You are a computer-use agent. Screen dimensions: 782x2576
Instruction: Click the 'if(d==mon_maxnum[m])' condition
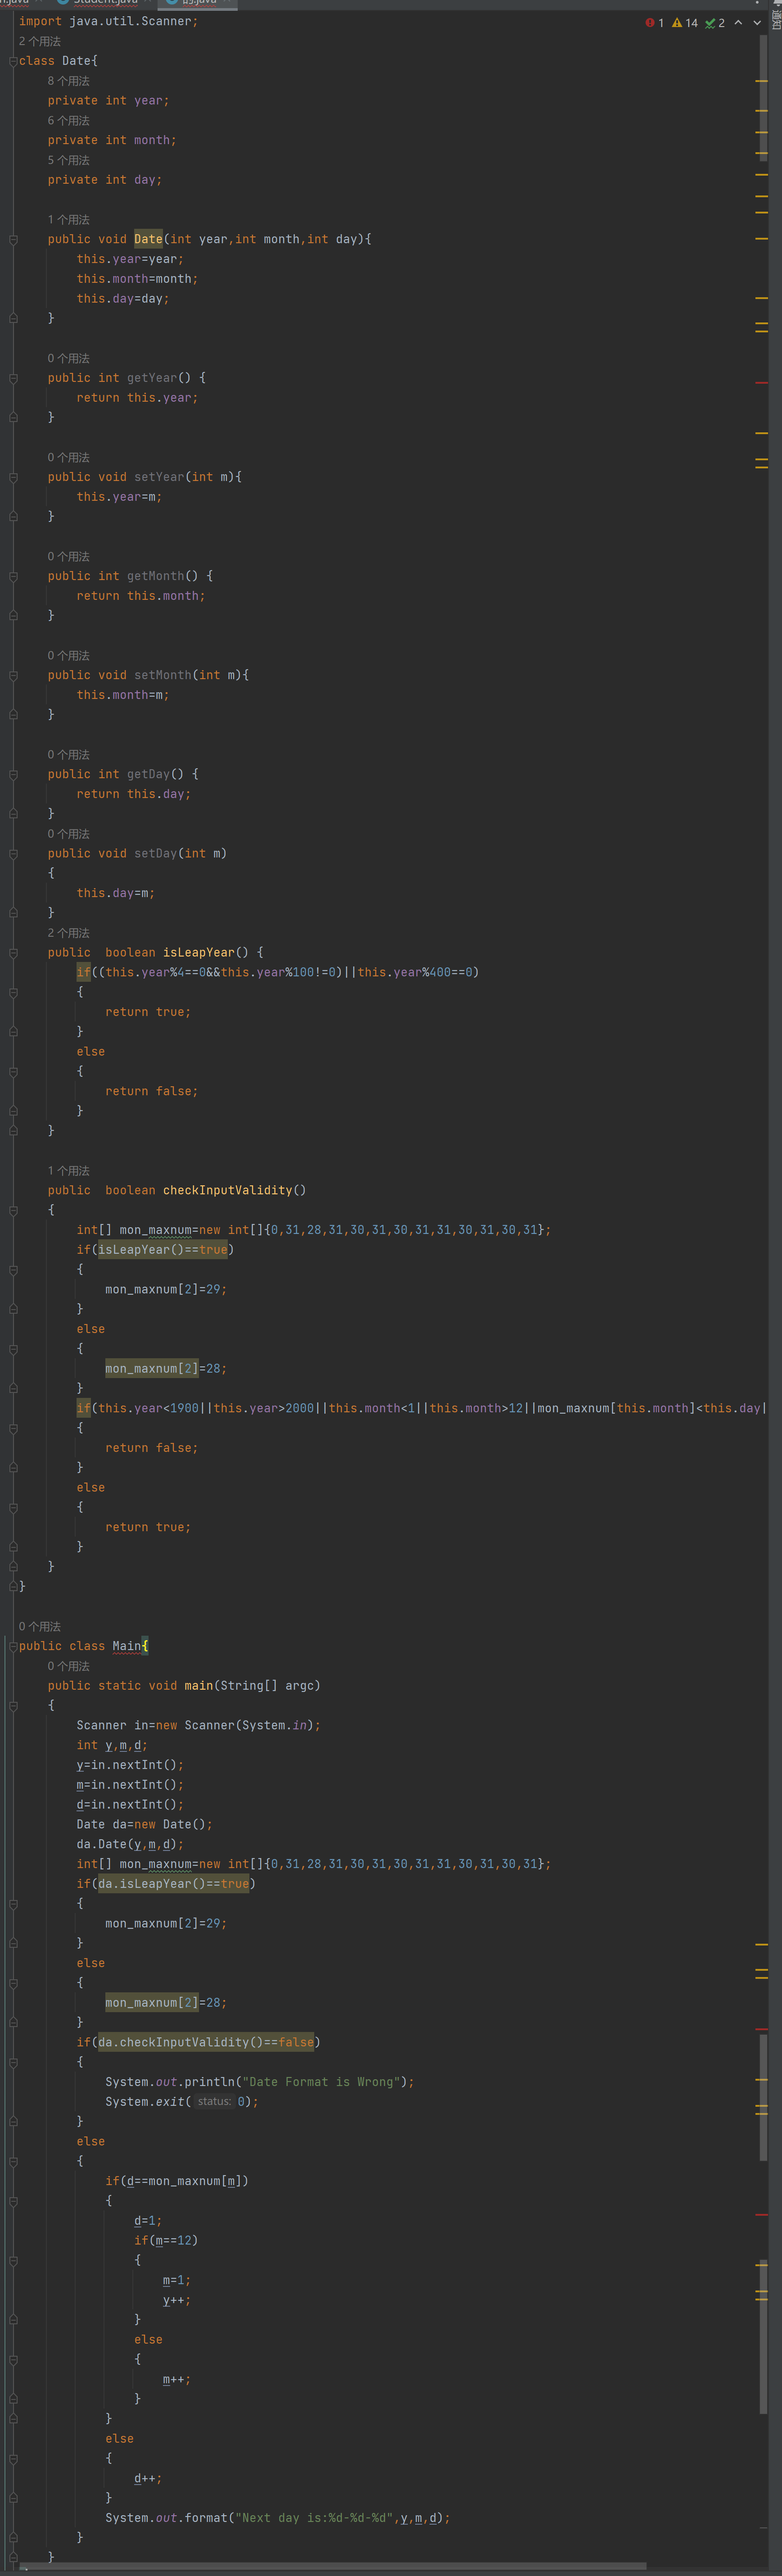[177, 2181]
